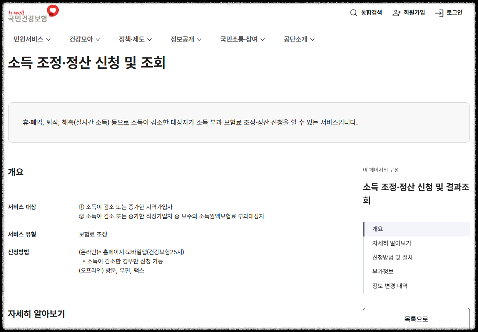This screenshot has height=332, width=478.
Task: Click text ② about 직장가입자 보수외 소득월액보험료
Action: coord(171,216)
